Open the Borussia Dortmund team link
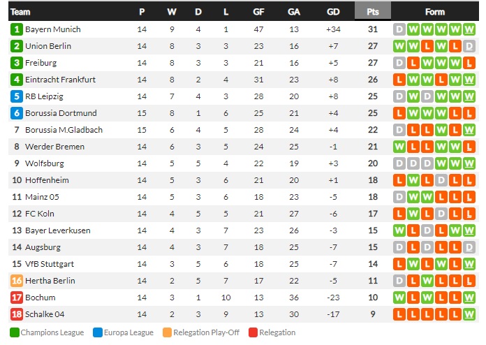The width and height of the screenshot is (486, 345). [61, 113]
